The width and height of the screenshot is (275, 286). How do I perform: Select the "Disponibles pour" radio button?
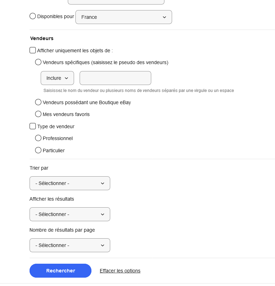click(33, 16)
